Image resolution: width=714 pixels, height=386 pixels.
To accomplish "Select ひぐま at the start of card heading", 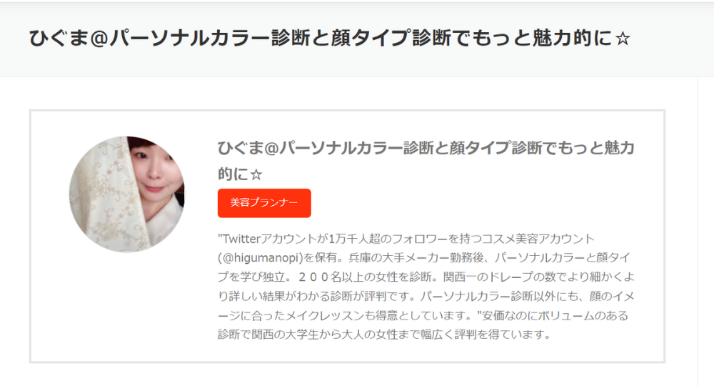I will coord(241,148).
